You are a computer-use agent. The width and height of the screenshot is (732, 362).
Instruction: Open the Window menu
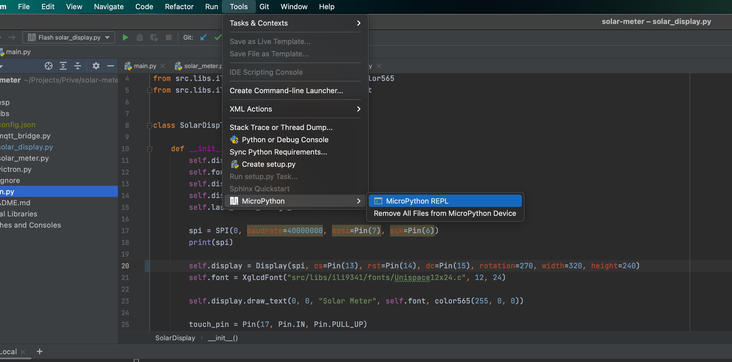point(294,6)
